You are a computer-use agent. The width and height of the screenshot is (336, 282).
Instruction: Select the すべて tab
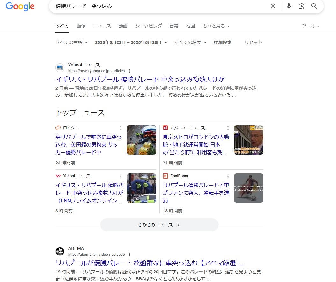[x=62, y=26]
